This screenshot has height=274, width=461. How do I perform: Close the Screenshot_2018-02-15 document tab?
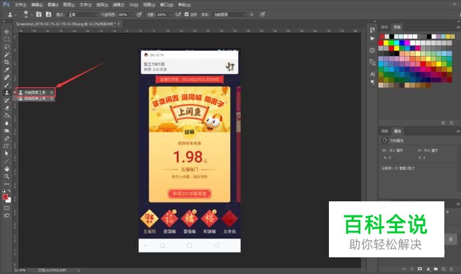[119, 24]
